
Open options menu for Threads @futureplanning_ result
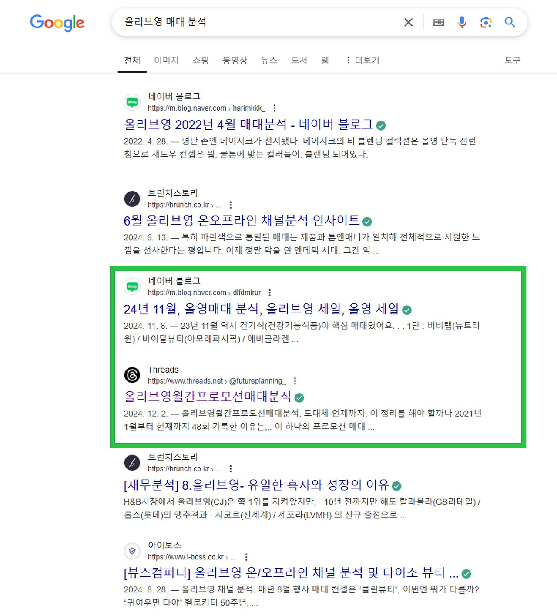pyautogui.click(x=295, y=381)
